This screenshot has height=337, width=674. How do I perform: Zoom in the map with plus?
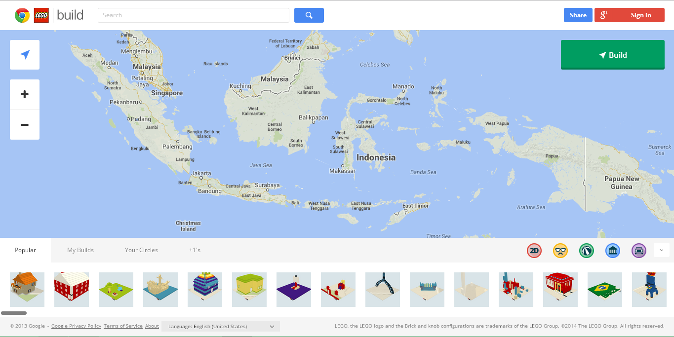pos(25,94)
